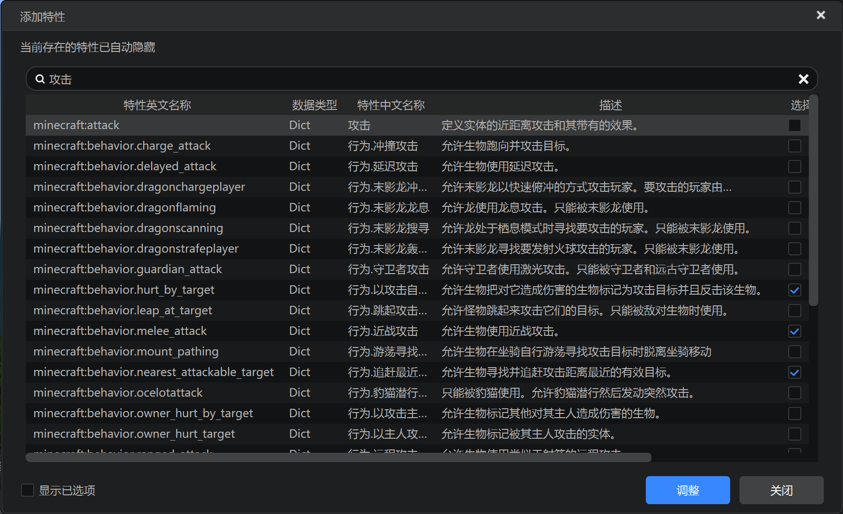Enable minecraft:behavior.charge_attack checkbox
The image size is (843, 514).
[x=794, y=146]
